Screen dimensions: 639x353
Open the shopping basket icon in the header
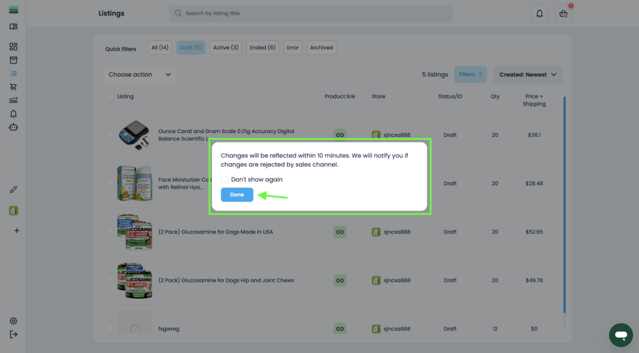pyautogui.click(x=563, y=14)
